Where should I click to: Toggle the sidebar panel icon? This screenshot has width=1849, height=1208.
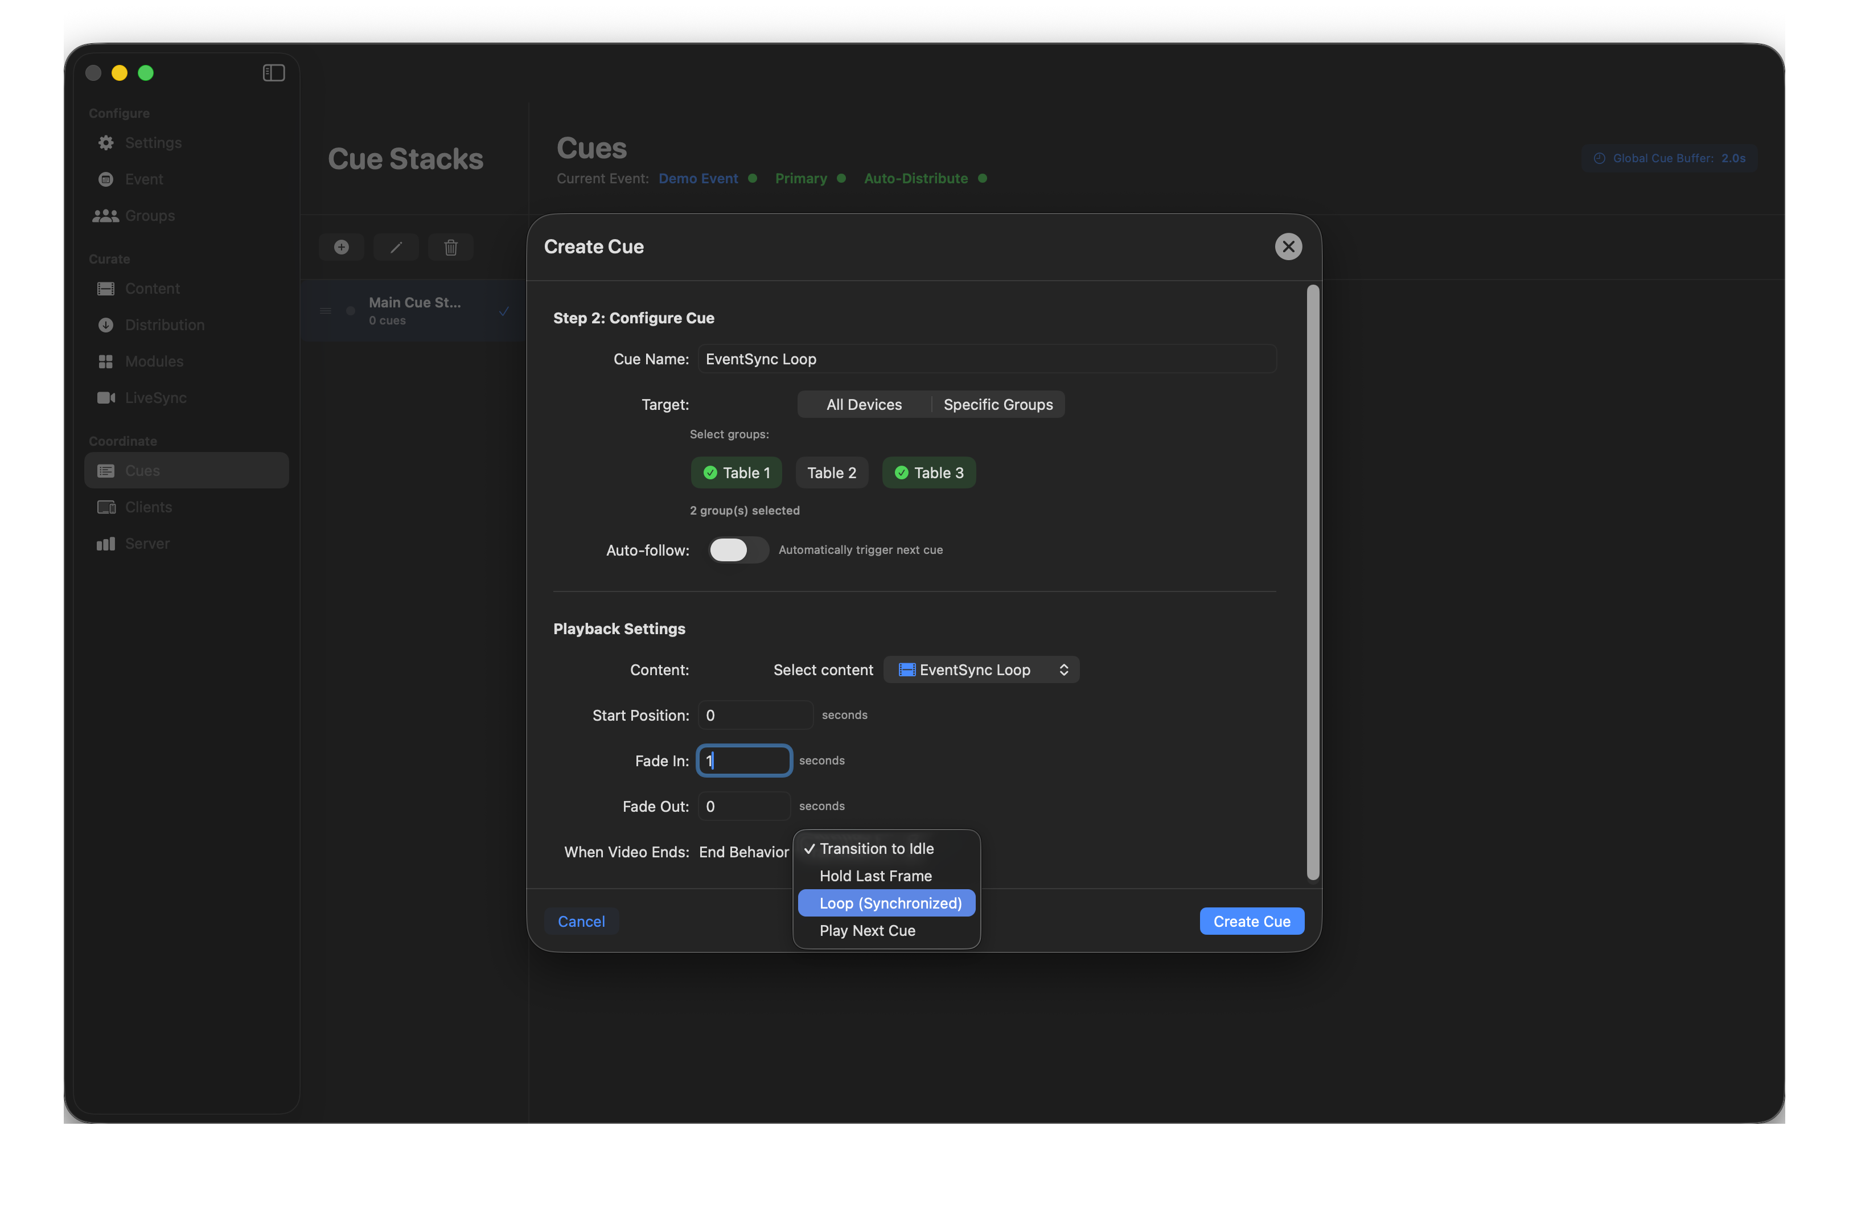[273, 73]
